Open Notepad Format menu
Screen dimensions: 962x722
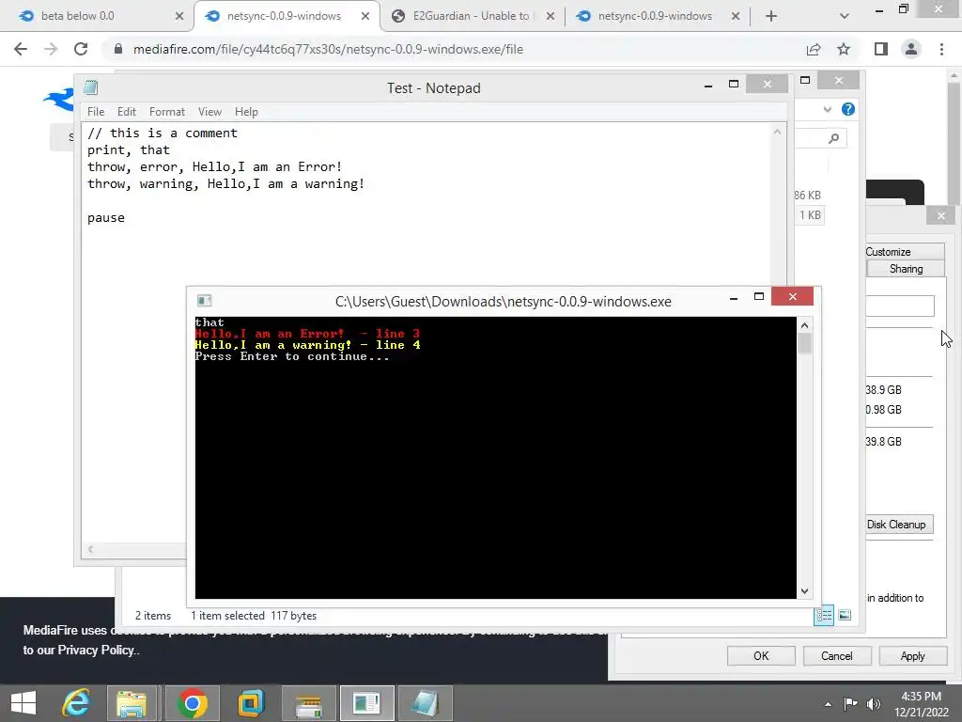coord(167,112)
